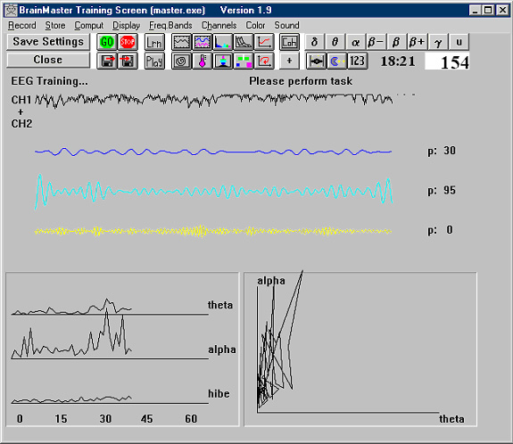Click the load-from-disk arrow icon
The width and height of the screenshot is (513, 444).
point(128,61)
